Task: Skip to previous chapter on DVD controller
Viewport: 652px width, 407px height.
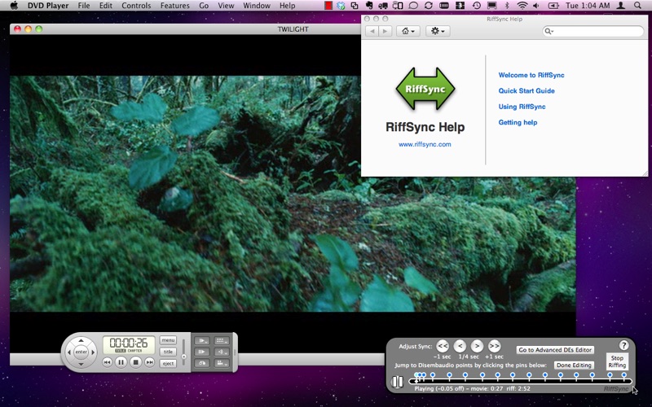Action: [x=107, y=362]
